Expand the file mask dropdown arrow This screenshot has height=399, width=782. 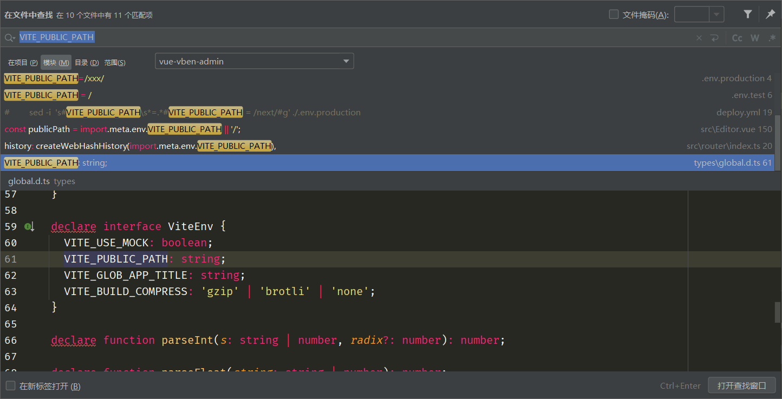pyautogui.click(x=717, y=15)
